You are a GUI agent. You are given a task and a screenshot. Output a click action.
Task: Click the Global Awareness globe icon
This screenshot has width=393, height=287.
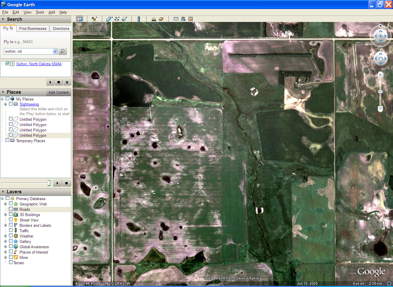click(16, 247)
